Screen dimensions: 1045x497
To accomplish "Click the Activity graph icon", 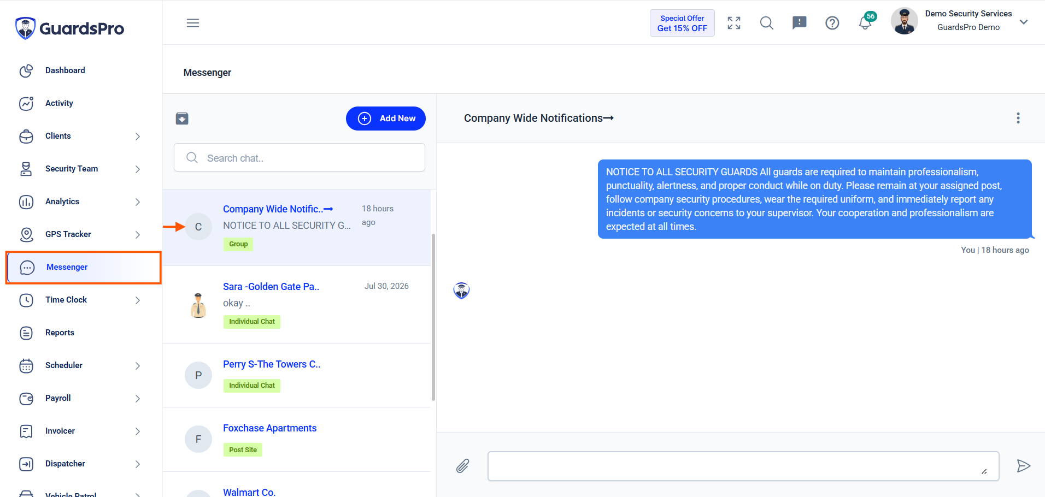I will pyautogui.click(x=26, y=103).
